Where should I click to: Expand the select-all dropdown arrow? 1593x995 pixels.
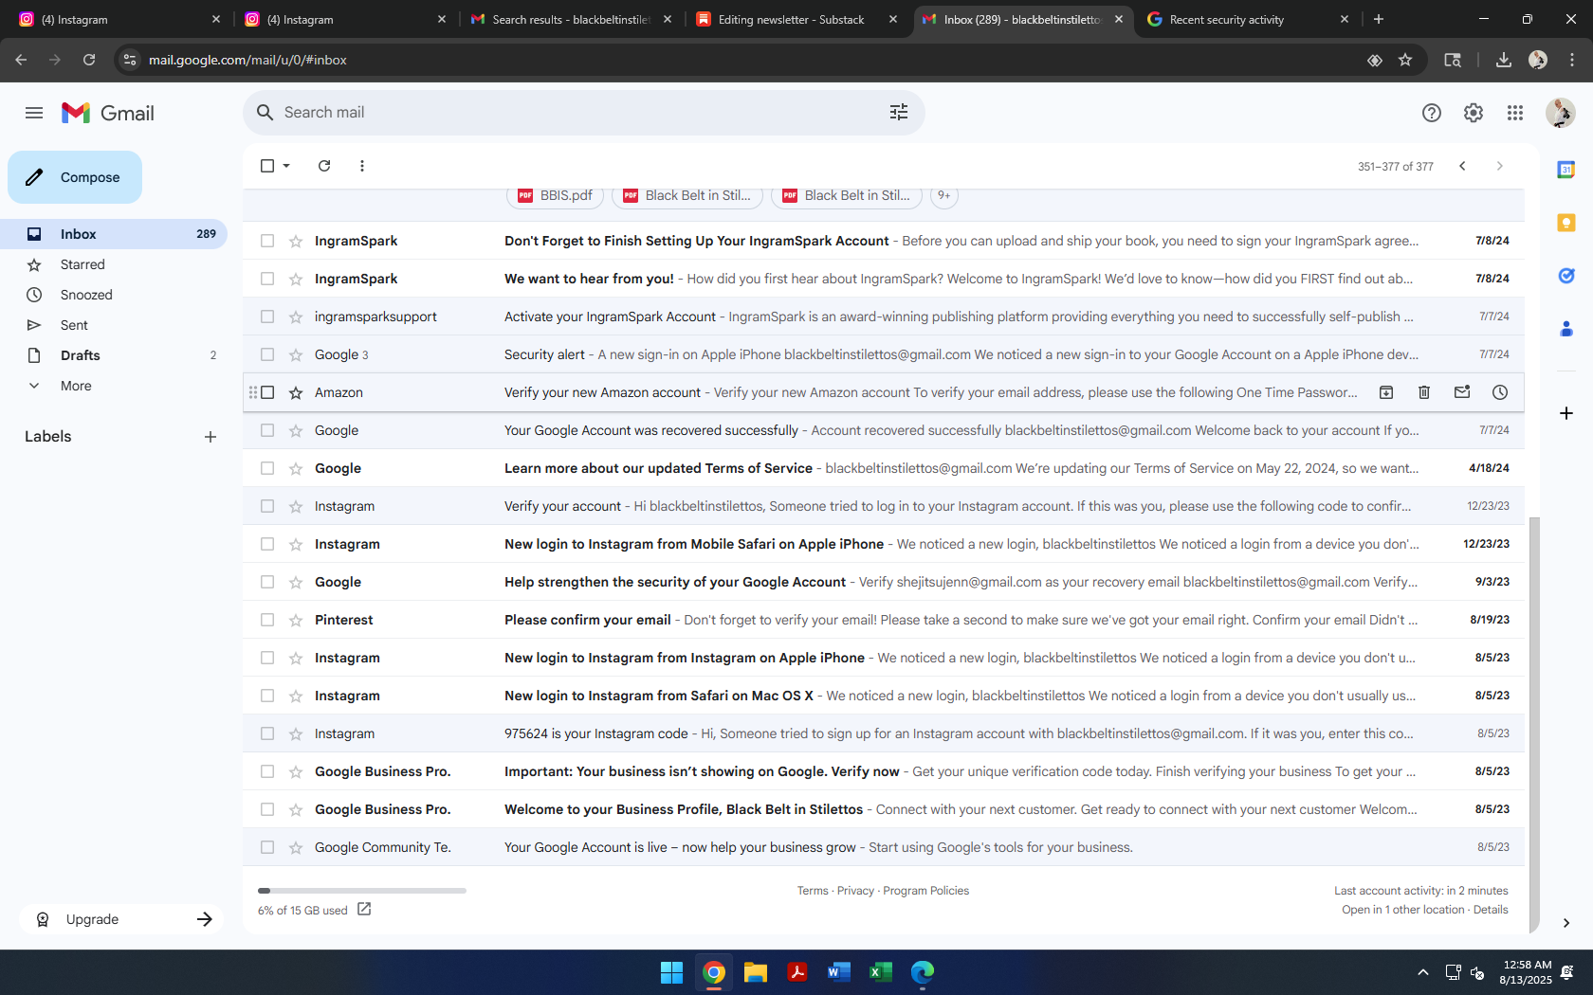click(x=286, y=166)
